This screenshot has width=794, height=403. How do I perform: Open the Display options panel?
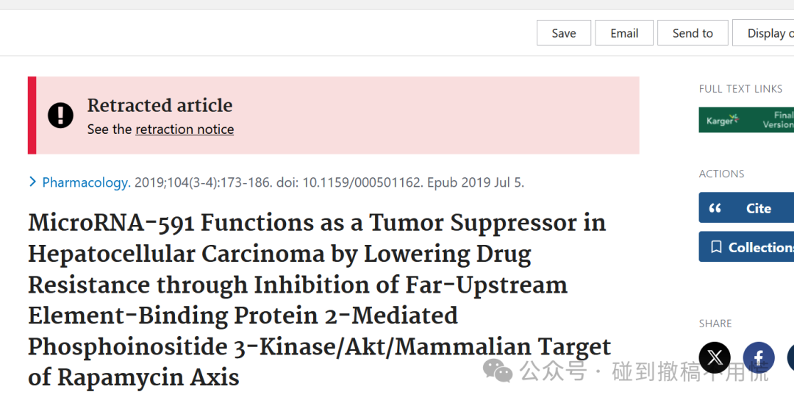[x=763, y=33]
